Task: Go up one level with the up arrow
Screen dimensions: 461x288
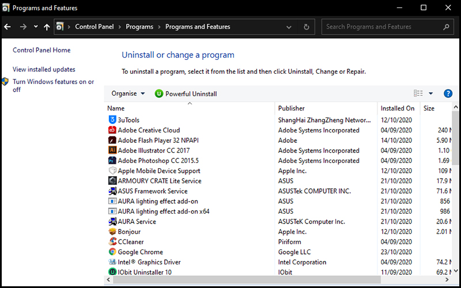Action: [47, 26]
